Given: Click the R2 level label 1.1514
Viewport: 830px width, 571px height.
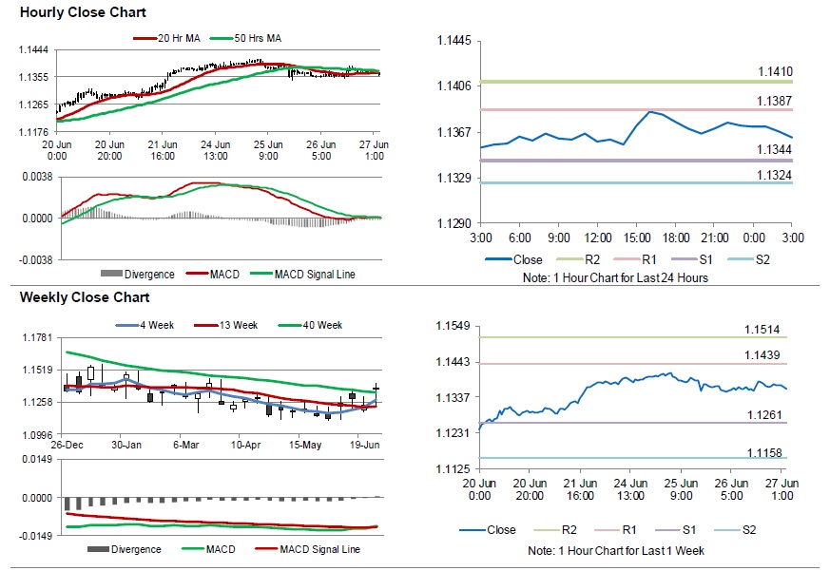Looking at the screenshot, I should [x=762, y=330].
